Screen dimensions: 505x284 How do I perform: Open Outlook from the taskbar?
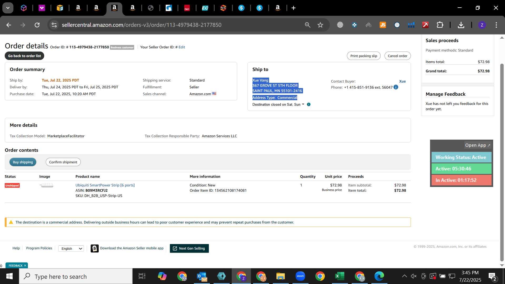coord(202,276)
